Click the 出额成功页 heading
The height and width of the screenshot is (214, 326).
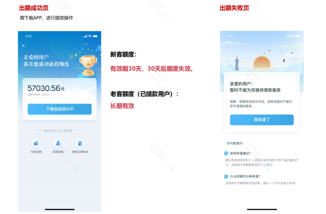34,8
